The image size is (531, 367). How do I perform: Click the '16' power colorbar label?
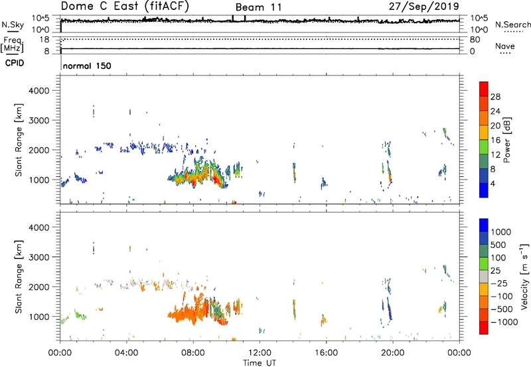coord(495,140)
